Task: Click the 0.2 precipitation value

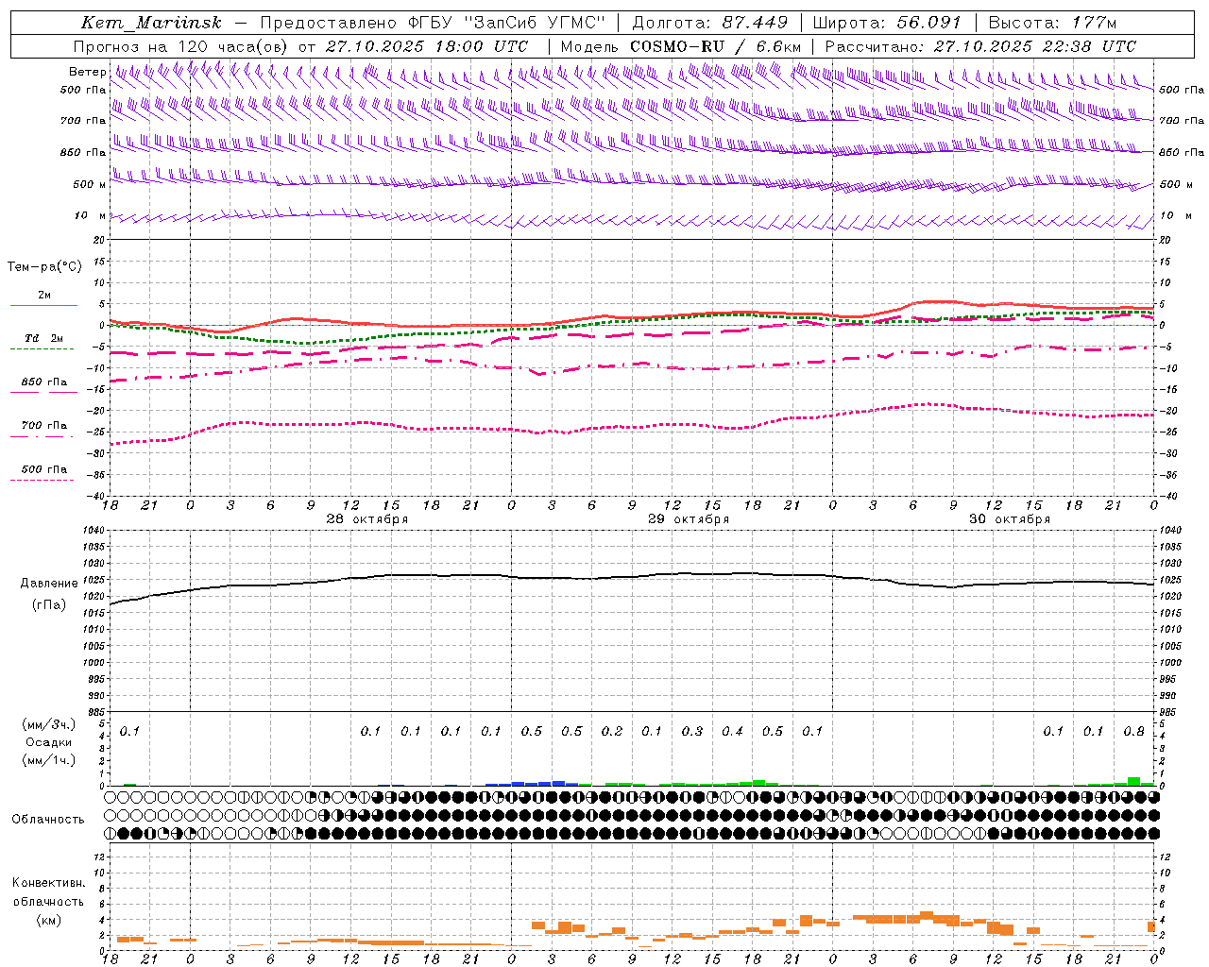Action: 611,731
